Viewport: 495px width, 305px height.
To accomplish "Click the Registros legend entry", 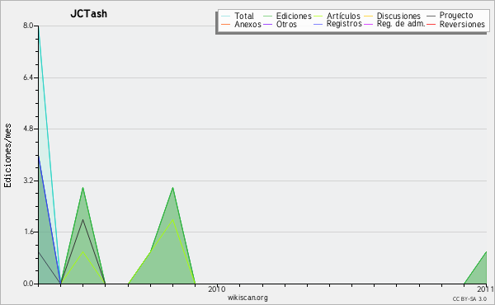I will point(337,24).
